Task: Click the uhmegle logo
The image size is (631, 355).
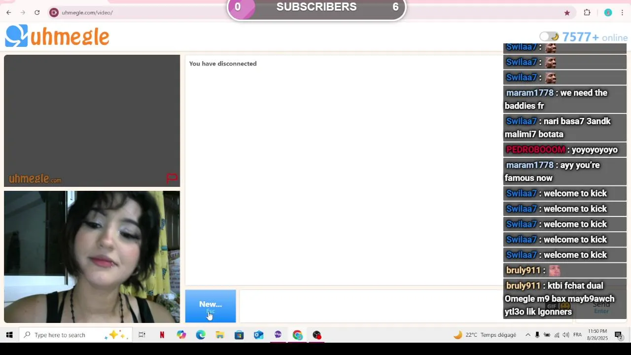Action: tap(57, 36)
